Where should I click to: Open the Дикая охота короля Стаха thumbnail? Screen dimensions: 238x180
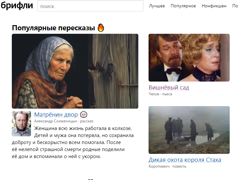point(189,130)
